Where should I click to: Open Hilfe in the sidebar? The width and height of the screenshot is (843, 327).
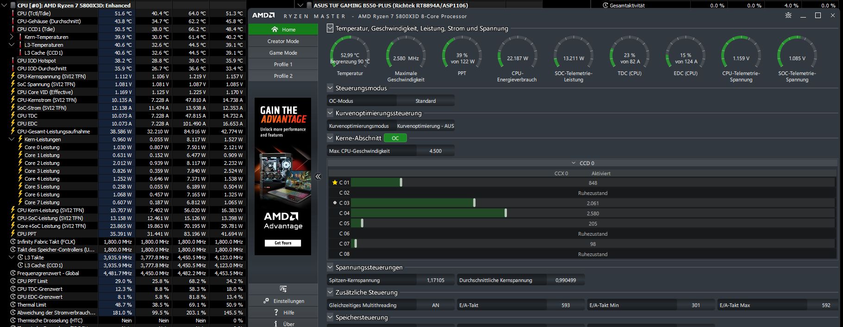[x=283, y=312]
